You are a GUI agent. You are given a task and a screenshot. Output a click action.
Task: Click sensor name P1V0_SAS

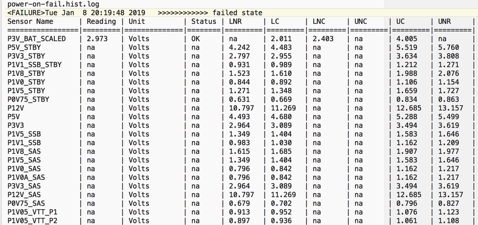point(24,169)
